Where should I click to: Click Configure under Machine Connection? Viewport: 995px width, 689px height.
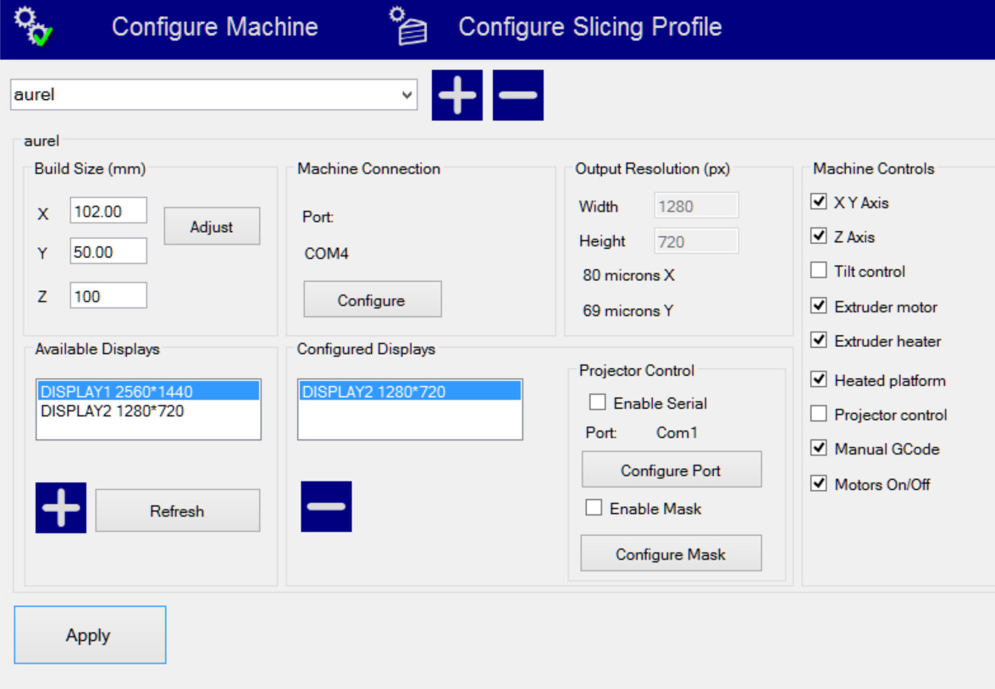click(372, 300)
